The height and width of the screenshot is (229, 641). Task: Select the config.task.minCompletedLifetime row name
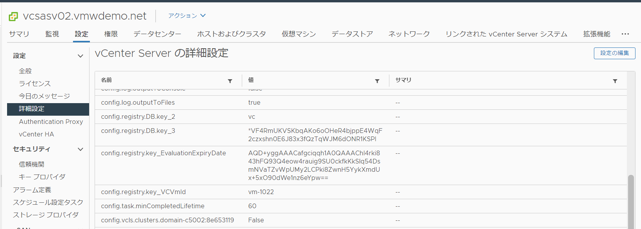point(153,206)
